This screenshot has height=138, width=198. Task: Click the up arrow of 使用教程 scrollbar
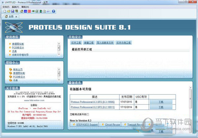59,44
